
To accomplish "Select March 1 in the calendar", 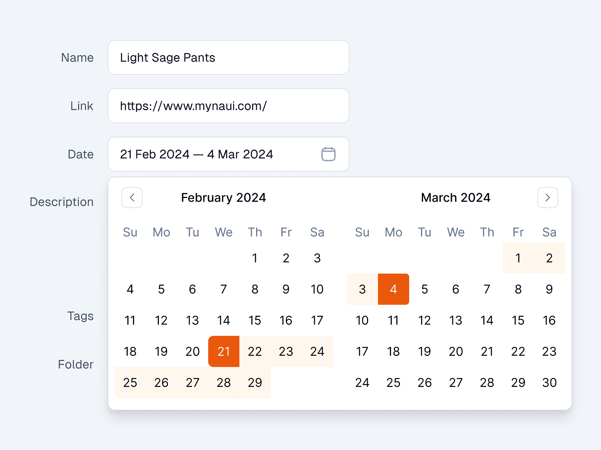I will point(518,258).
